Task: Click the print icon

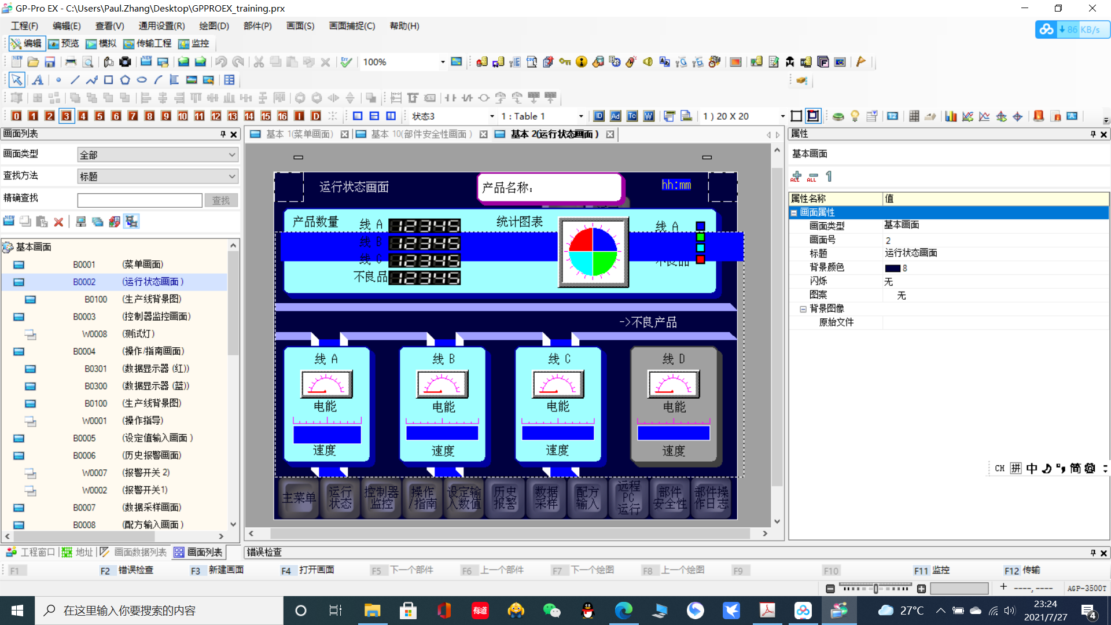Action: (71, 62)
